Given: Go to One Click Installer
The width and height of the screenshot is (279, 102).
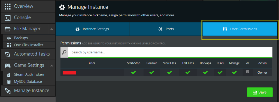Looking at the screenshot, I should [28, 45].
